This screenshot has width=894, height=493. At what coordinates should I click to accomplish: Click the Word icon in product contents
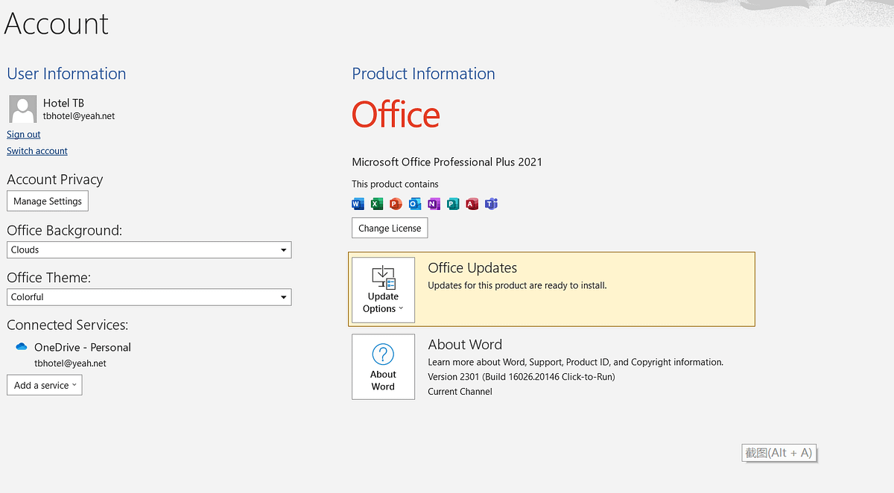point(358,203)
